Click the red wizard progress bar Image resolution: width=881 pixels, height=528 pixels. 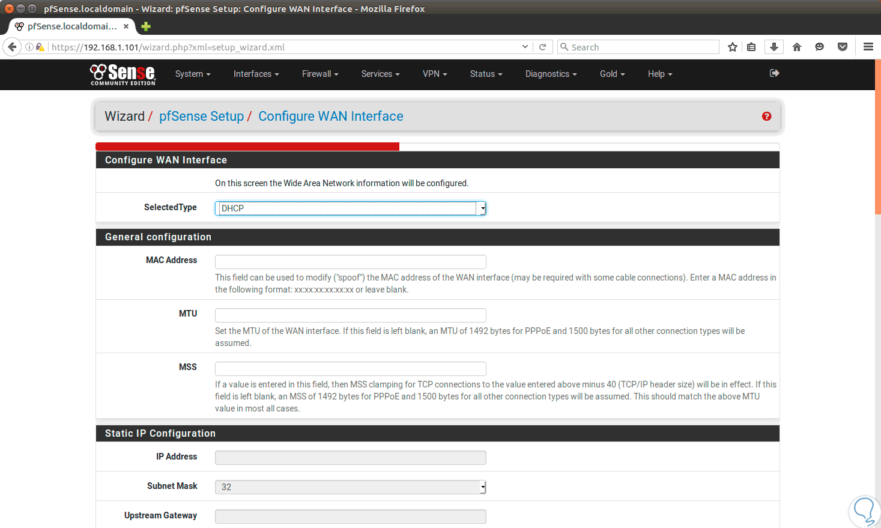247,147
